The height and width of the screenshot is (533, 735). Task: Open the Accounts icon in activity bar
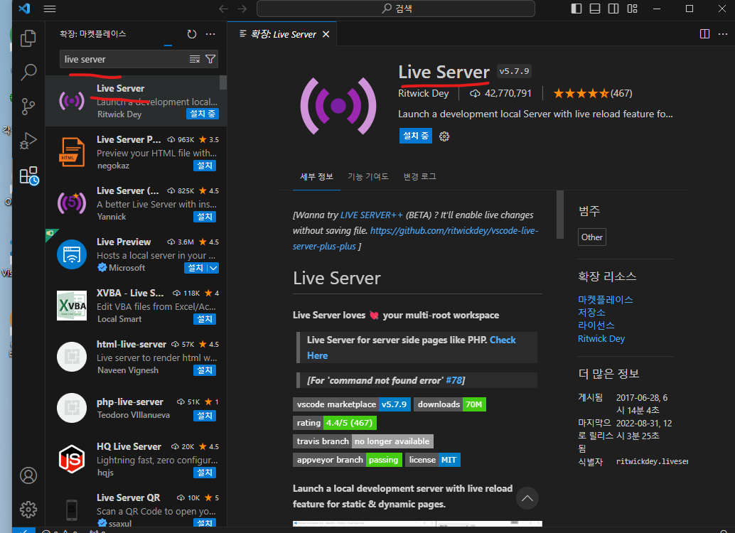click(x=28, y=475)
